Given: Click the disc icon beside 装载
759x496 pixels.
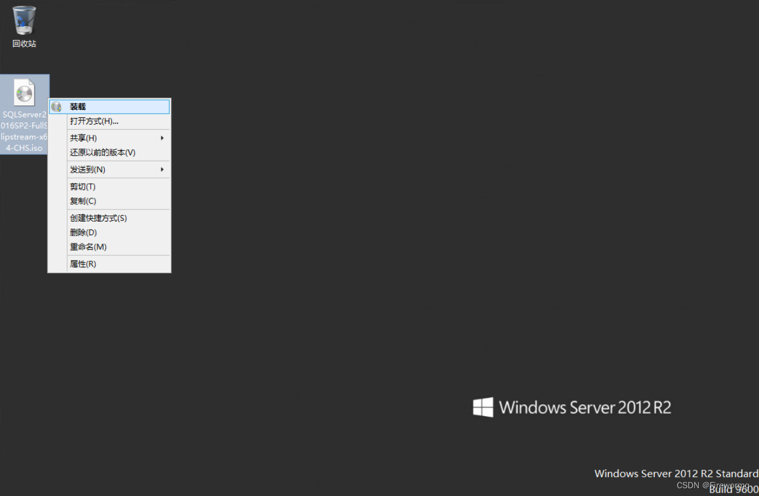Looking at the screenshot, I should pos(57,107).
